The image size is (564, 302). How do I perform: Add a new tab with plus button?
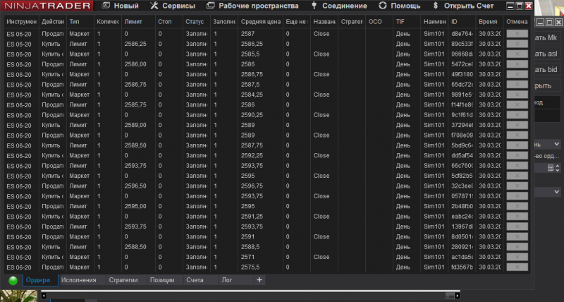259,280
